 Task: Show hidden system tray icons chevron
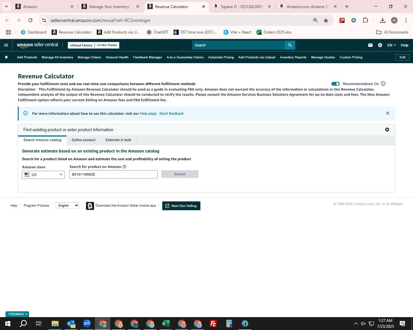[x=356, y=324]
